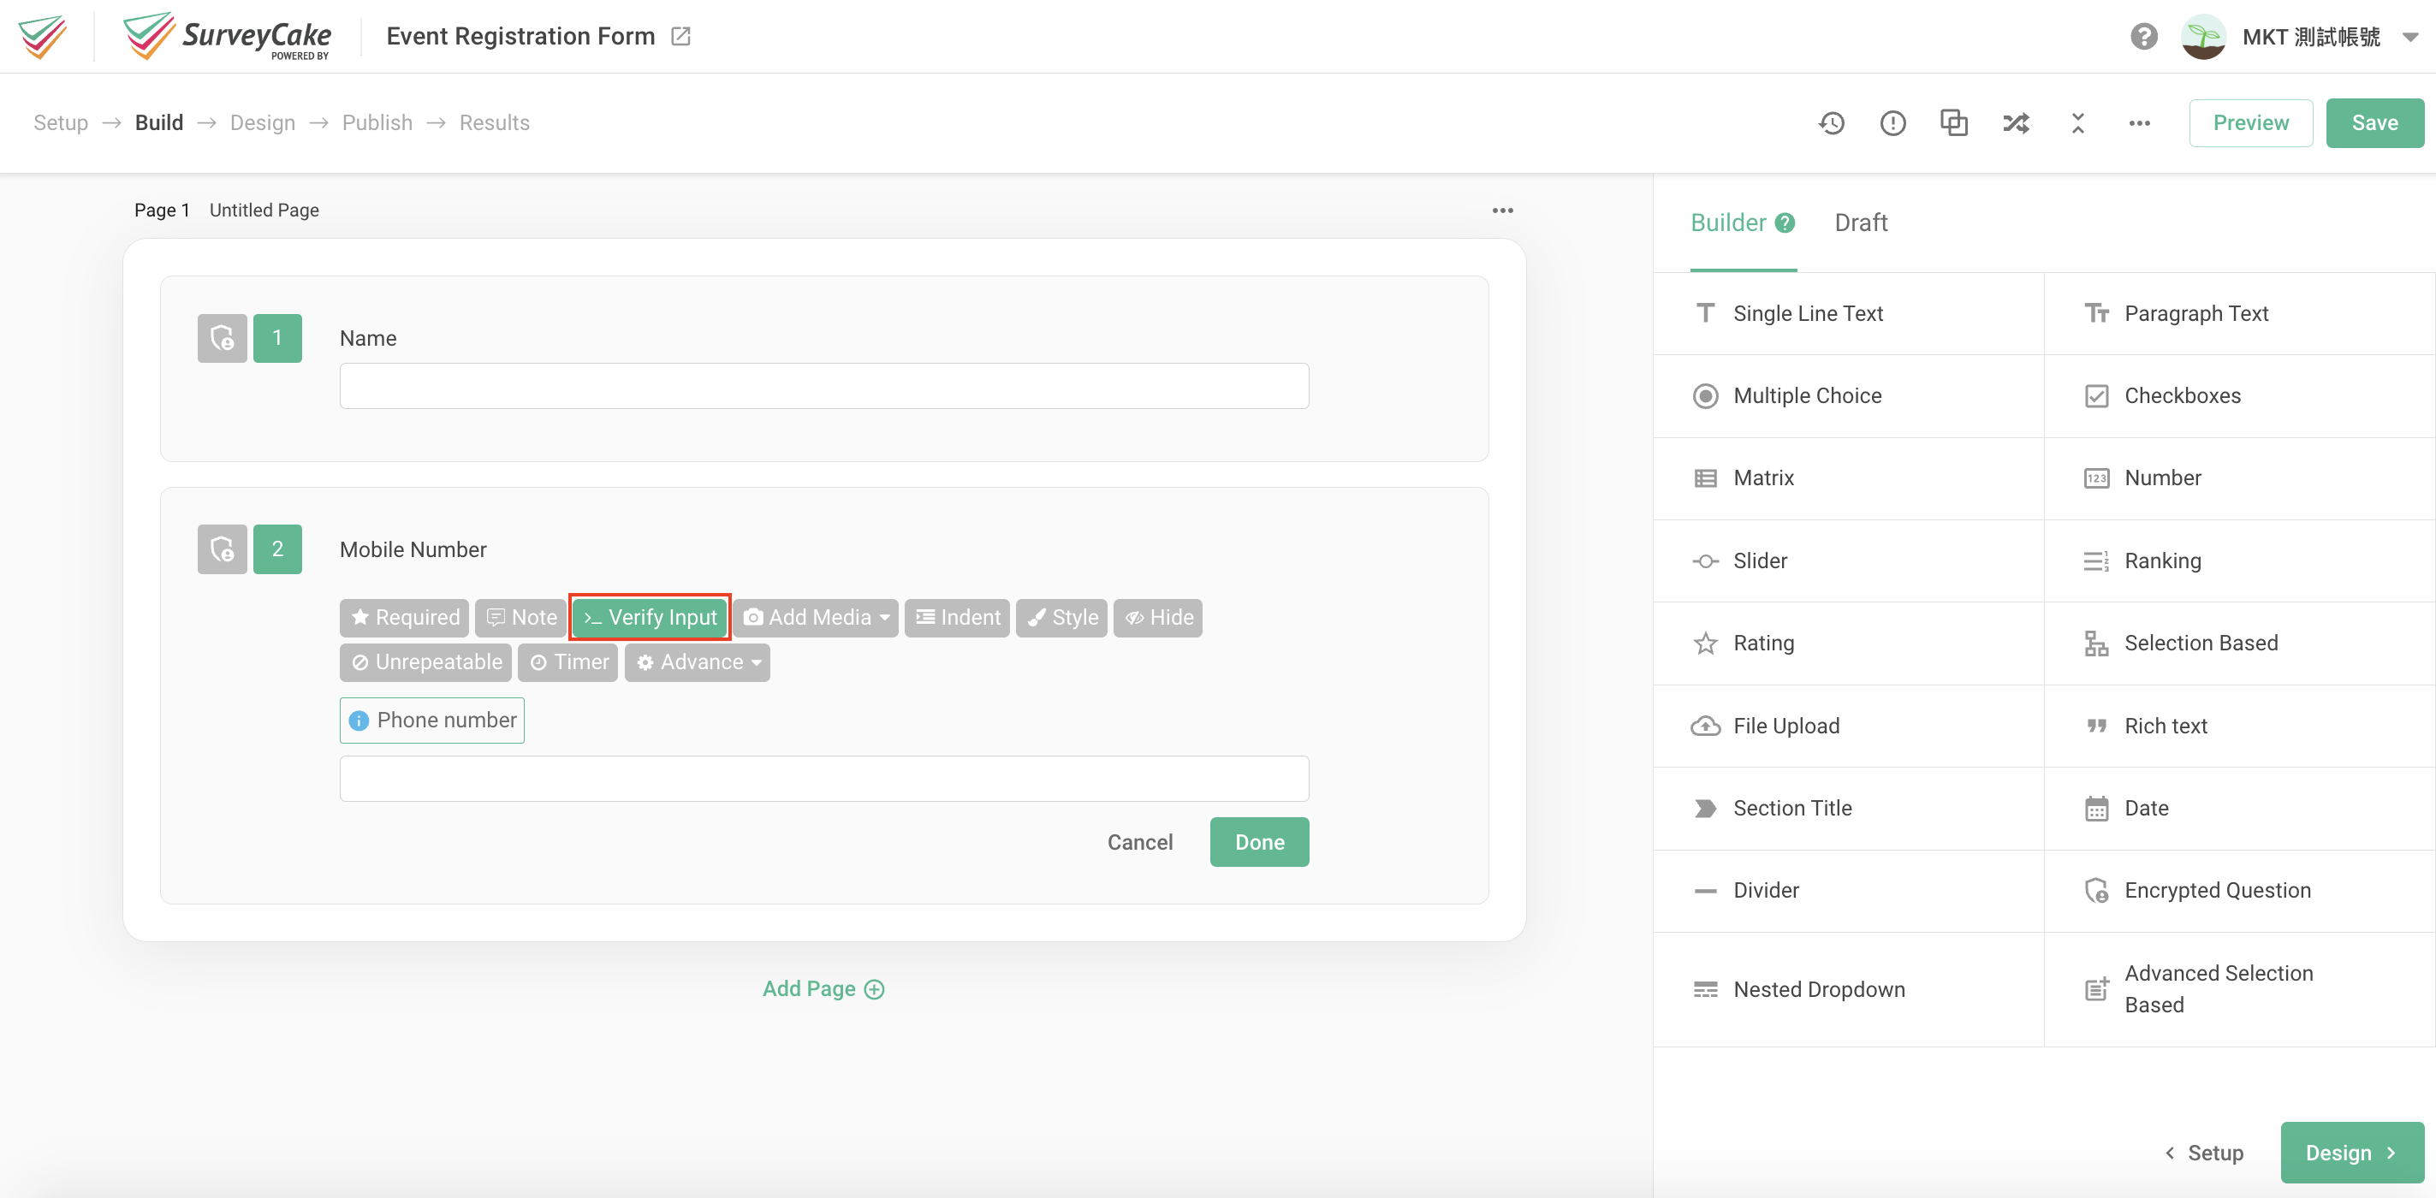Open Event Registration Form external link icon
Screen dimensions: 2436x1198
[680, 36]
